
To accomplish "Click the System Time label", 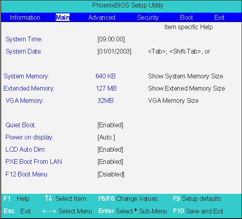I will 24,39.
